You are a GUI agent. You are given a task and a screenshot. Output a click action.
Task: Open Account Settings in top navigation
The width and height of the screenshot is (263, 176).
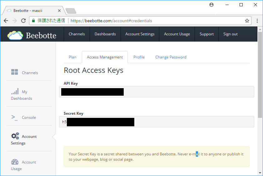coord(140,34)
